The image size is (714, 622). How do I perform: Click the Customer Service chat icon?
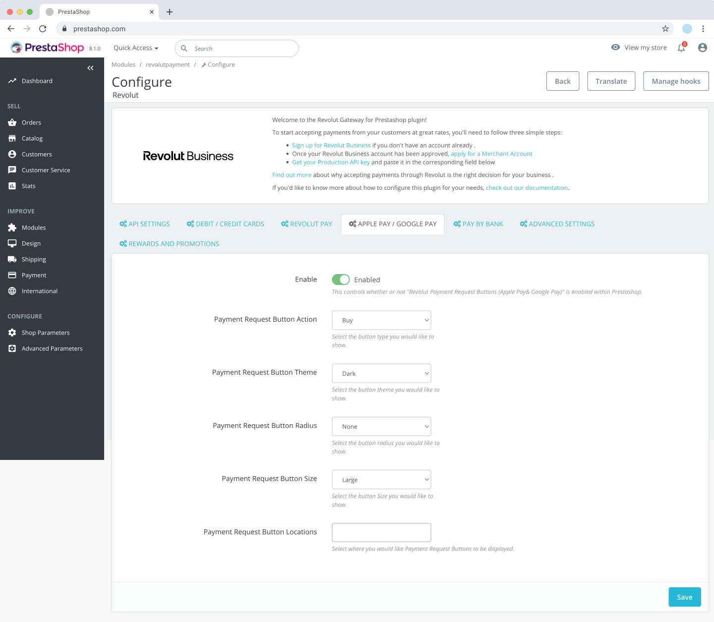click(12, 170)
